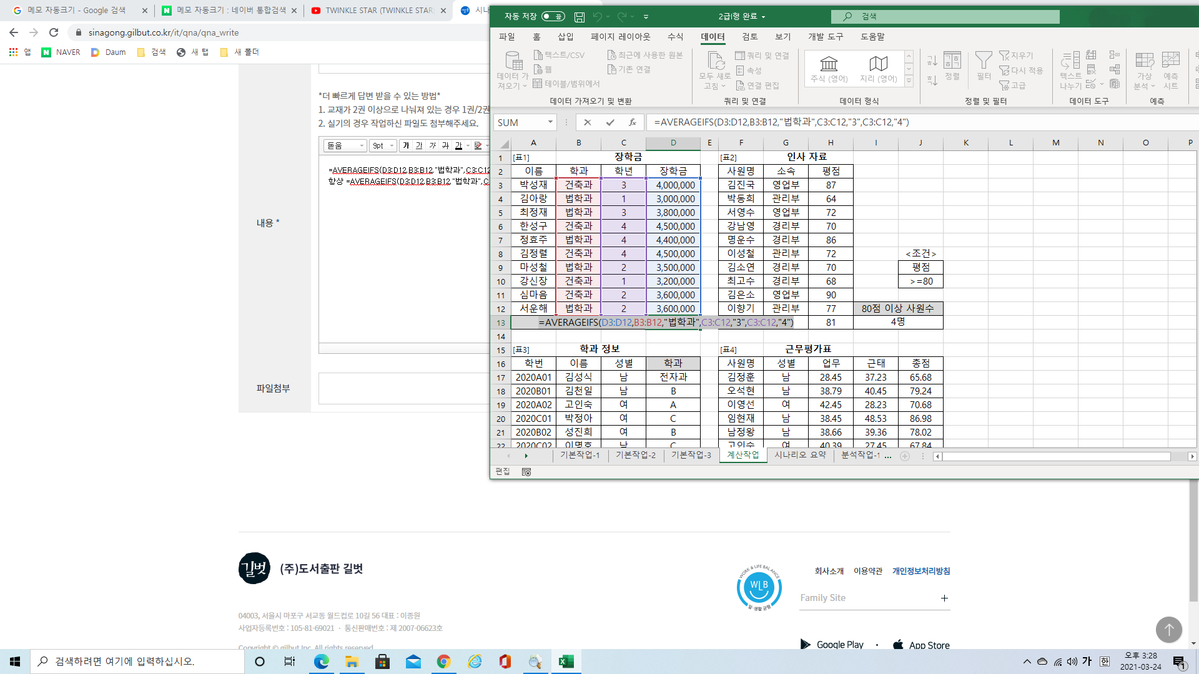Confirm formula with the checkmark icon
The width and height of the screenshot is (1199, 674).
pyautogui.click(x=610, y=122)
